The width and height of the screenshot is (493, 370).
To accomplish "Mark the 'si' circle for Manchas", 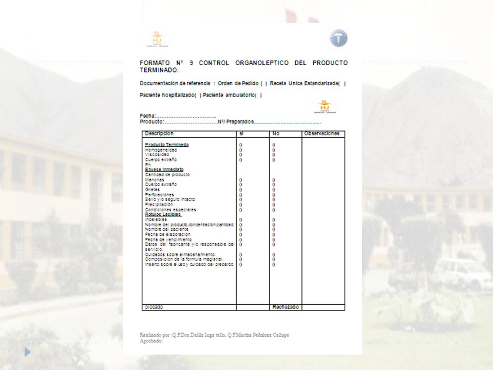I will click(240, 180).
